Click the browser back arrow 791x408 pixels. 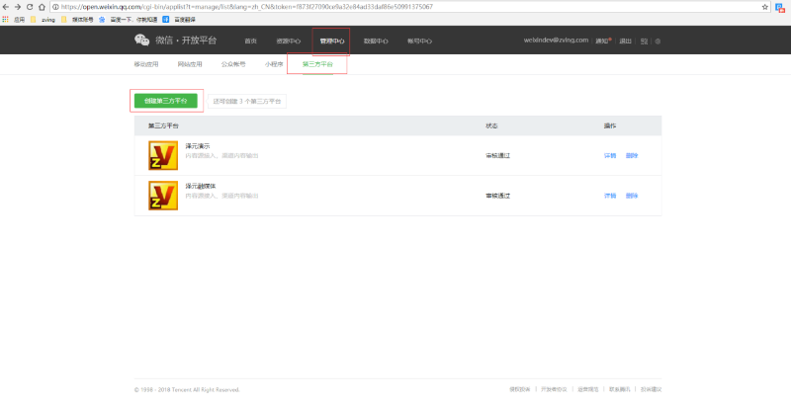(x=6, y=6)
